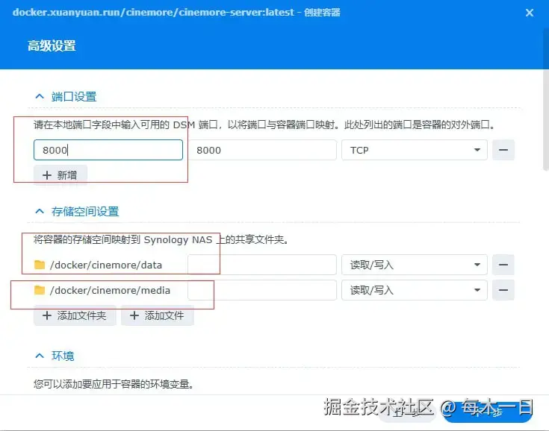This screenshot has width=549, height=431.
Task: Remove the /docker/cinemore/data volume row
Action: point(503,265)
